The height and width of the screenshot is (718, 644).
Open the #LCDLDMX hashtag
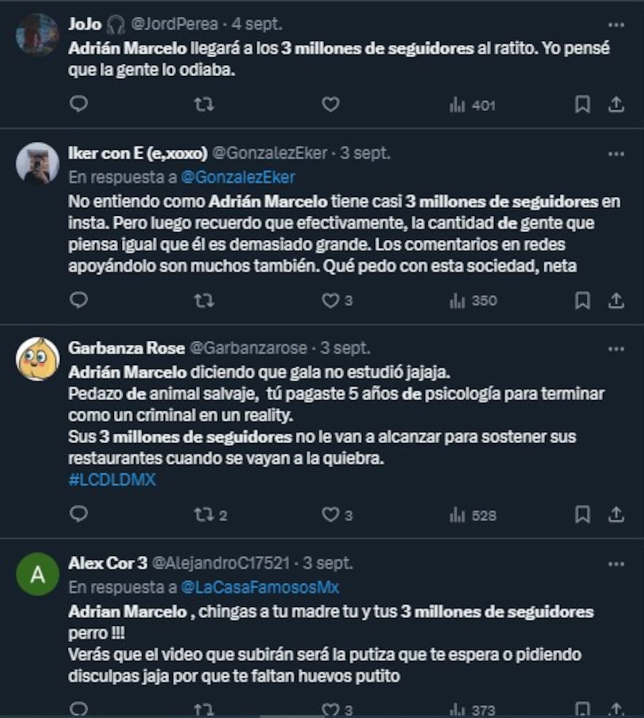point(112,479)
